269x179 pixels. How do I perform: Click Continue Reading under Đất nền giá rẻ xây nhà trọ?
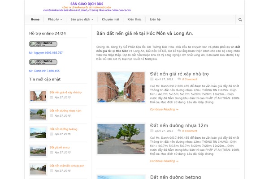[164, 109]
